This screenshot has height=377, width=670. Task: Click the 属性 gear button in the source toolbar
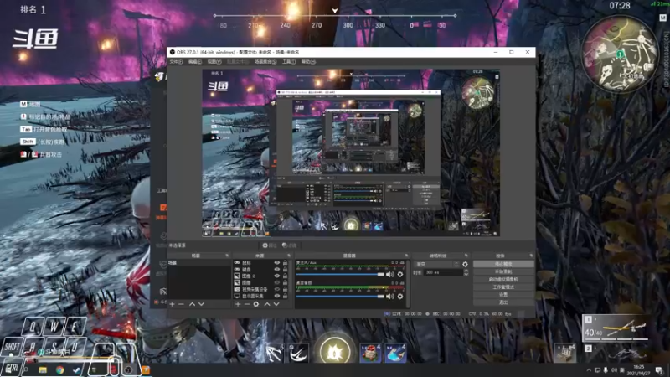point(270,245)
